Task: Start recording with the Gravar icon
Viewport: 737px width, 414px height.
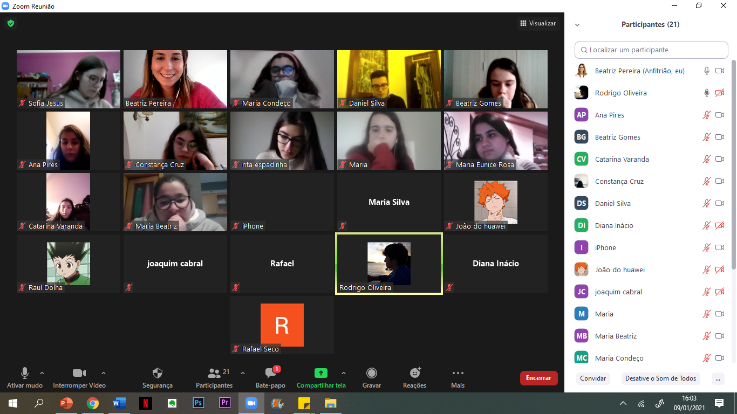Action: pyautogui.click(x=372, y=373)
